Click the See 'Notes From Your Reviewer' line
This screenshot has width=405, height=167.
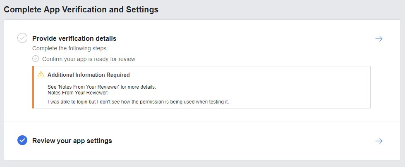point(102,87)
